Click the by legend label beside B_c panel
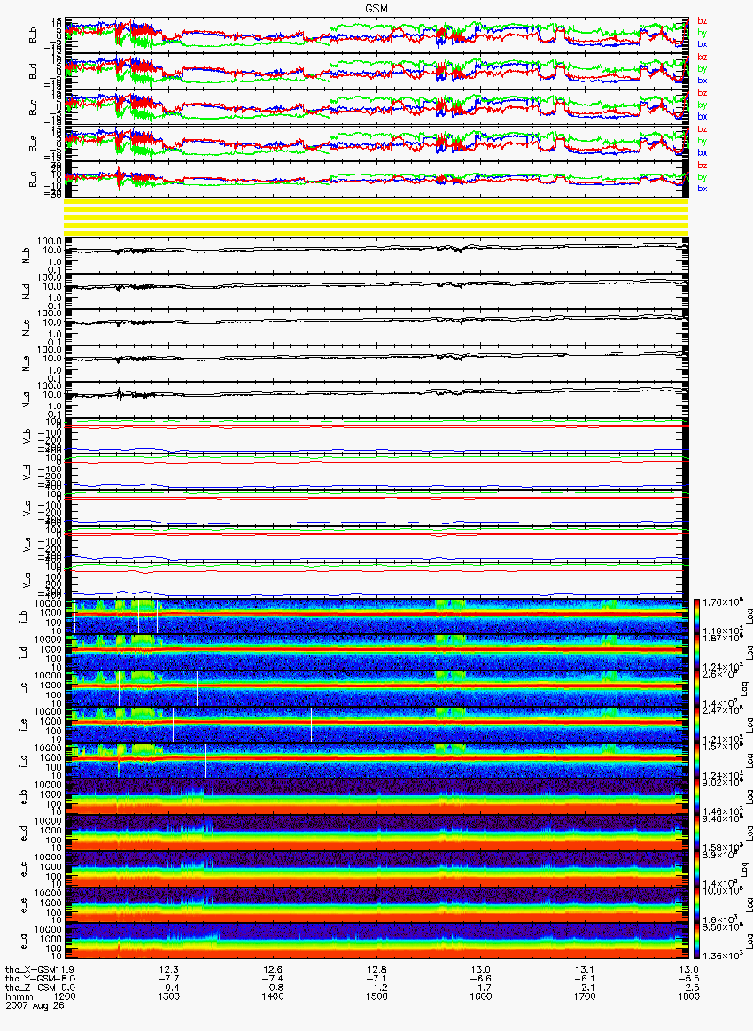Viewport: 753px width, 1031px height. [x=703, y=105]
